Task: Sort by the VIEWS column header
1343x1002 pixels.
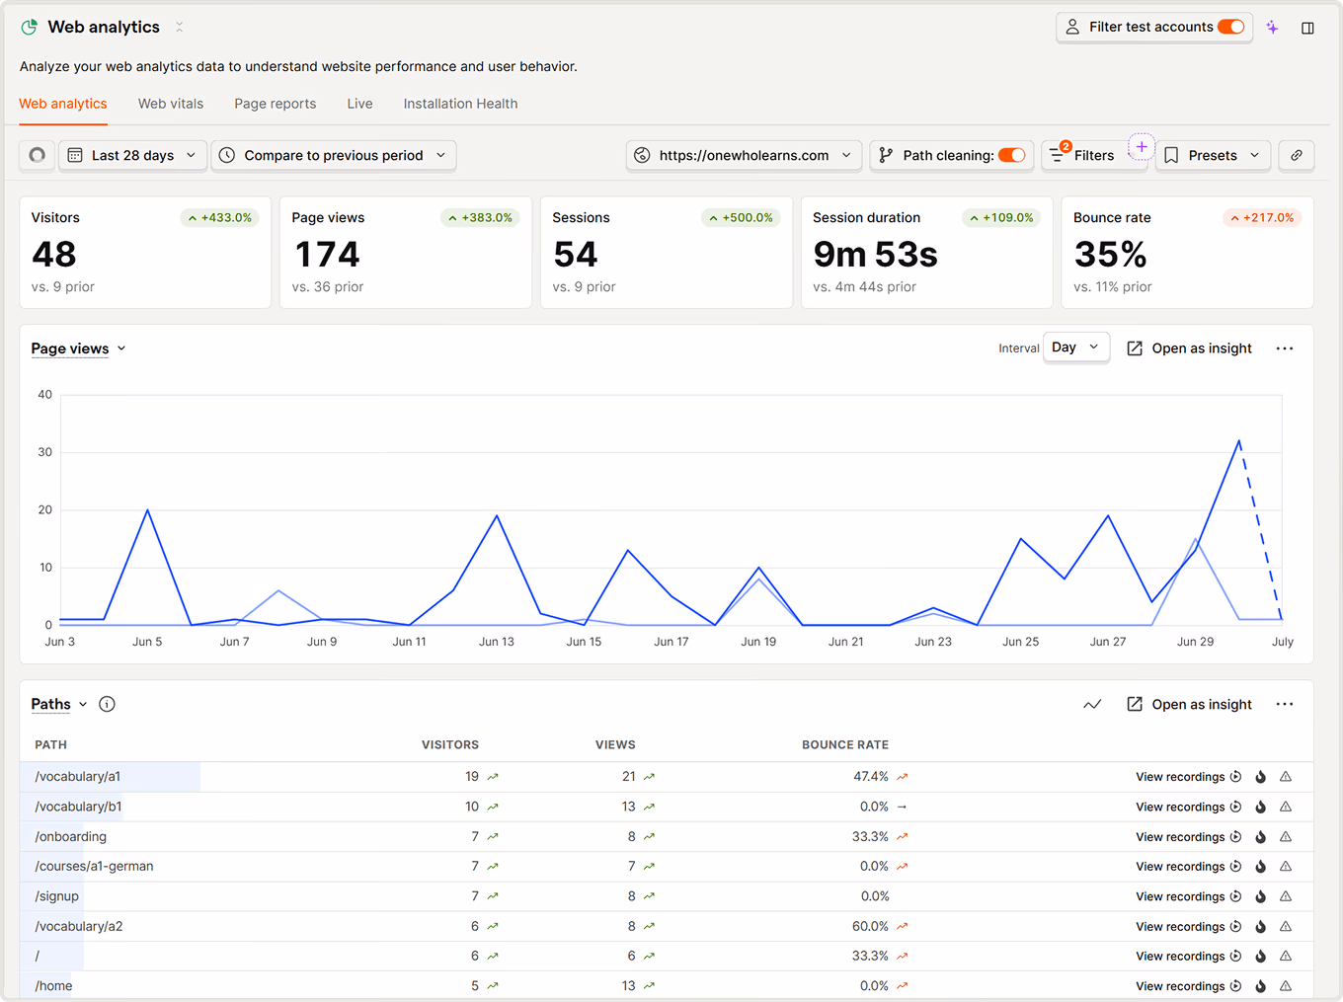Action: (x=615, y=745)
